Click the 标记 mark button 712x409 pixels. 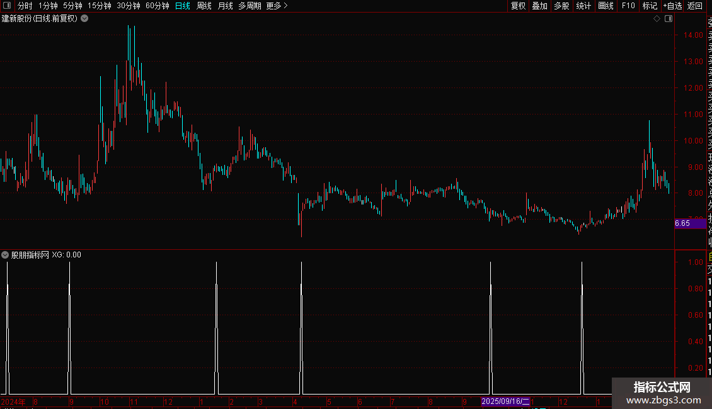coord(650,6)
